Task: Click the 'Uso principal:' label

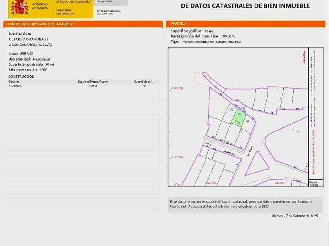Action: 20,59
